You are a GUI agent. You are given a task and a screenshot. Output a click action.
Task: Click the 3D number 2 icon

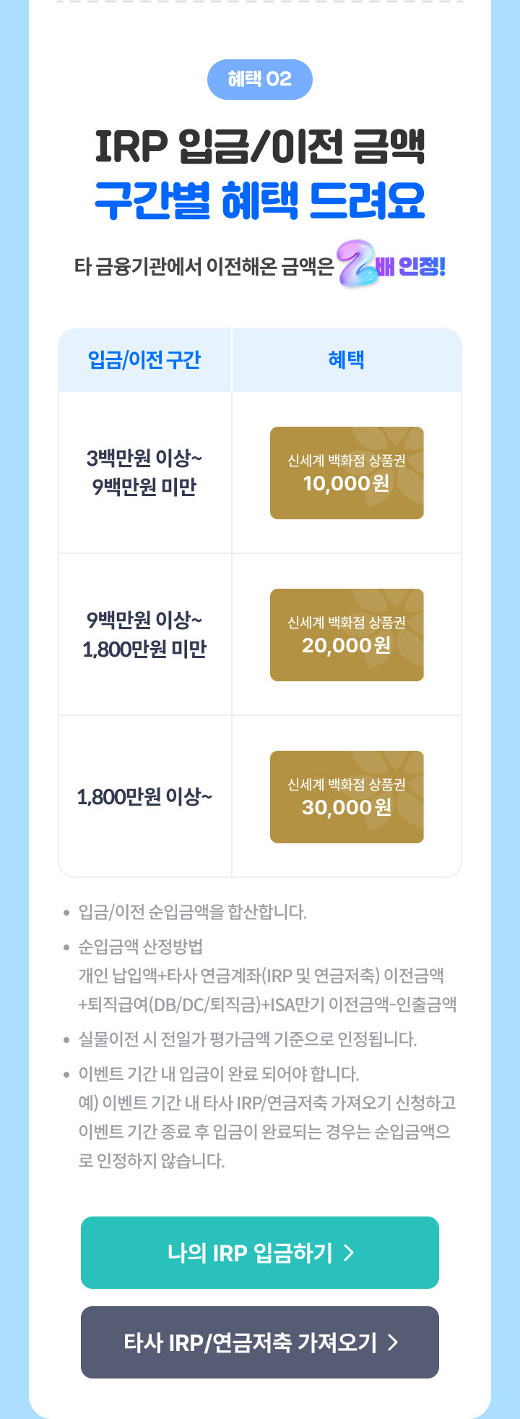[x=359, y=265]
